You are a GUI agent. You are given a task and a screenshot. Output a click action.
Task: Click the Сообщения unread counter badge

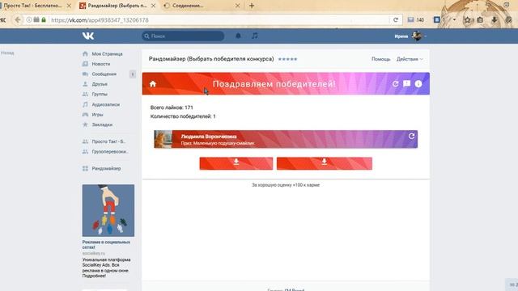click(x=133, y=74)
